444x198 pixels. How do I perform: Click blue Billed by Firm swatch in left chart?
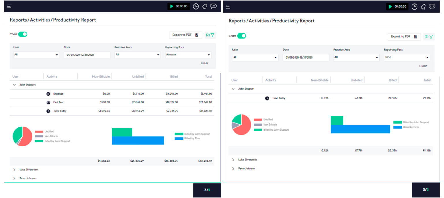click(179, 139)
